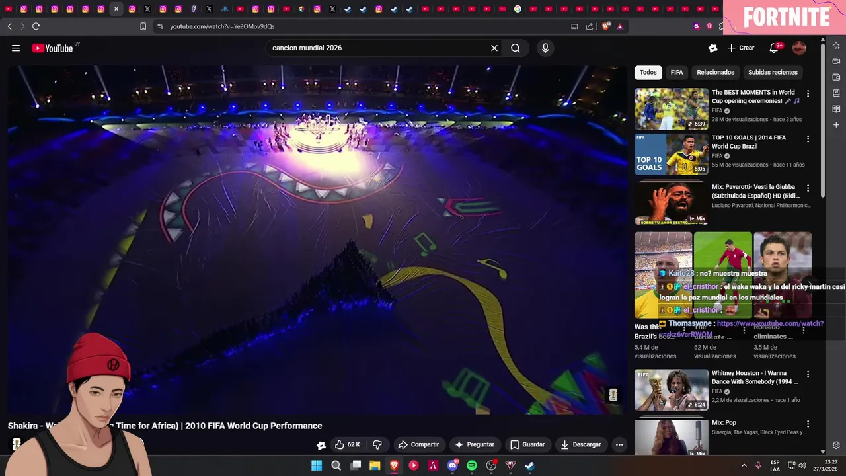Share this page with the share icon
Screen dimensions: 846x476
pyautogui.click(x=590, y=26)
